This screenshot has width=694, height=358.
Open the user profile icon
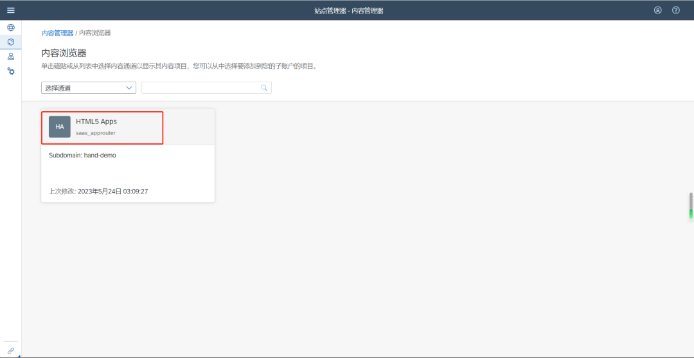658,10
